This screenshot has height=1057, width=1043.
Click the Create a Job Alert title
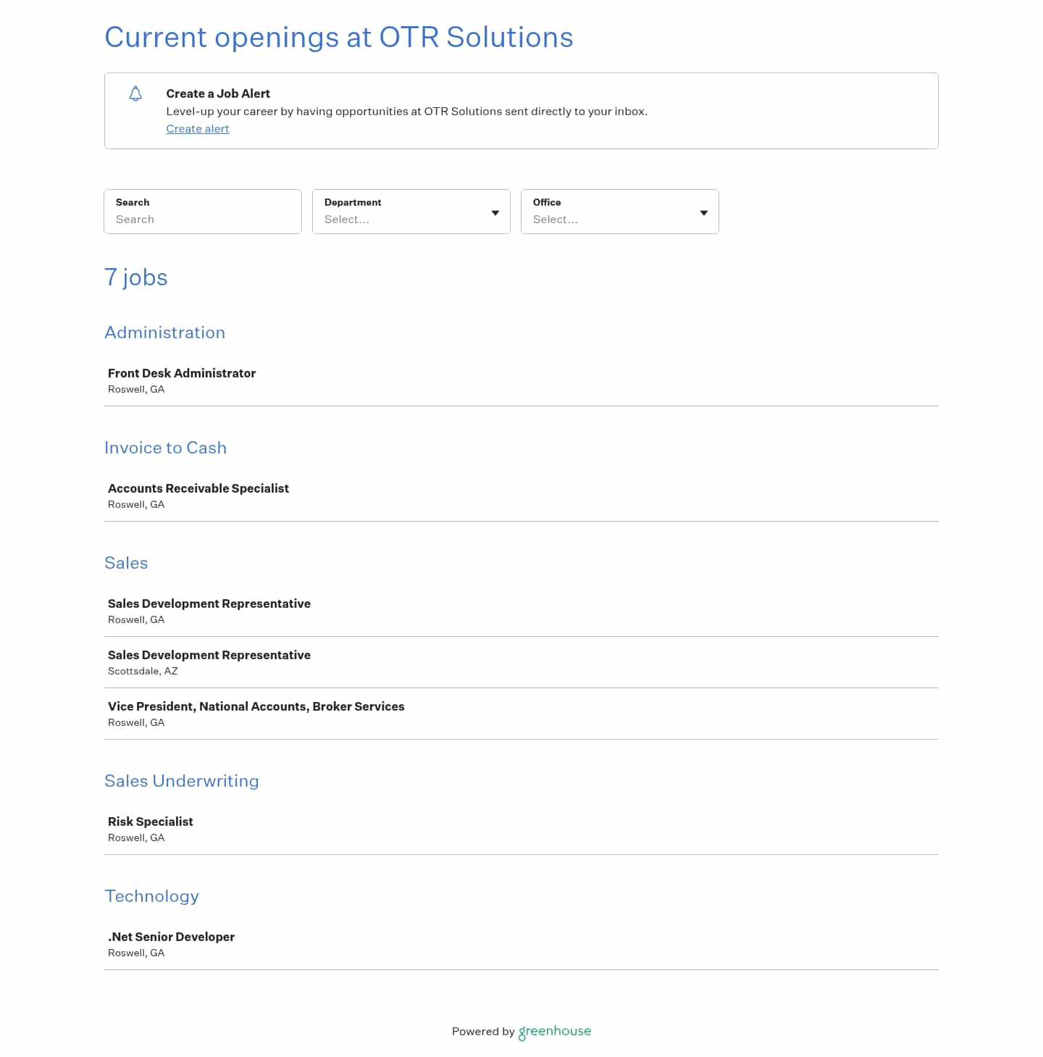coord(218,93)
